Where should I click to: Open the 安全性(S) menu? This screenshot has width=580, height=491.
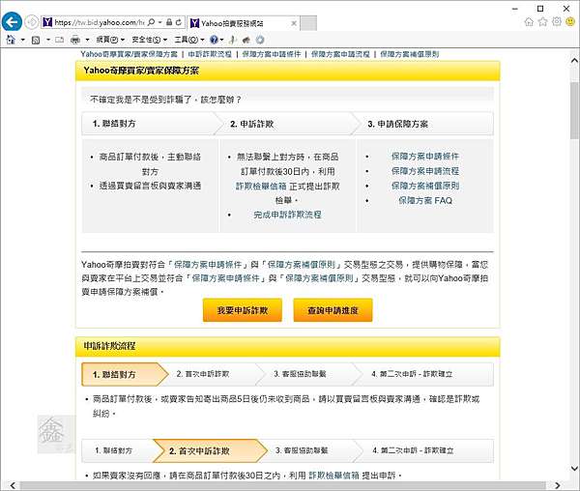tap(150, 40)
